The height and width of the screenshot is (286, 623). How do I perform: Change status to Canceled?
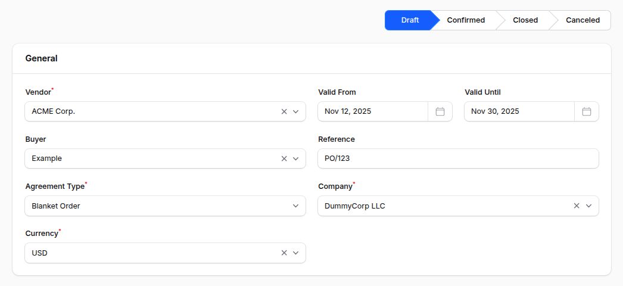click(582, 20)
